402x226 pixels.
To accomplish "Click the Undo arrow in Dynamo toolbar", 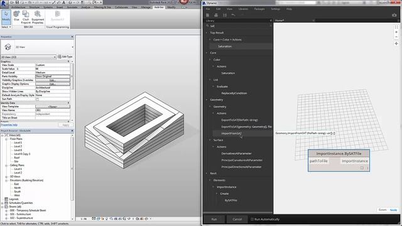I will [233, 15].
